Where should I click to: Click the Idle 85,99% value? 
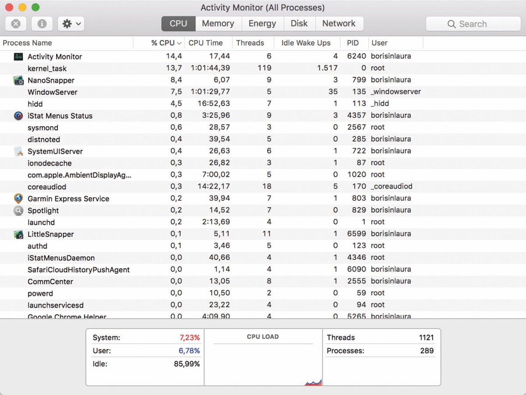pyautogui.click(x=187, y=364)
